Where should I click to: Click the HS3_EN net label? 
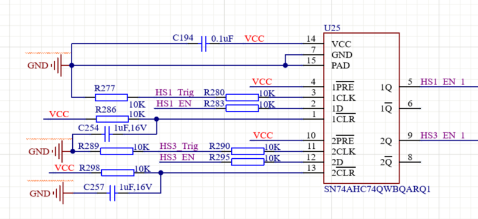[174, 157]
